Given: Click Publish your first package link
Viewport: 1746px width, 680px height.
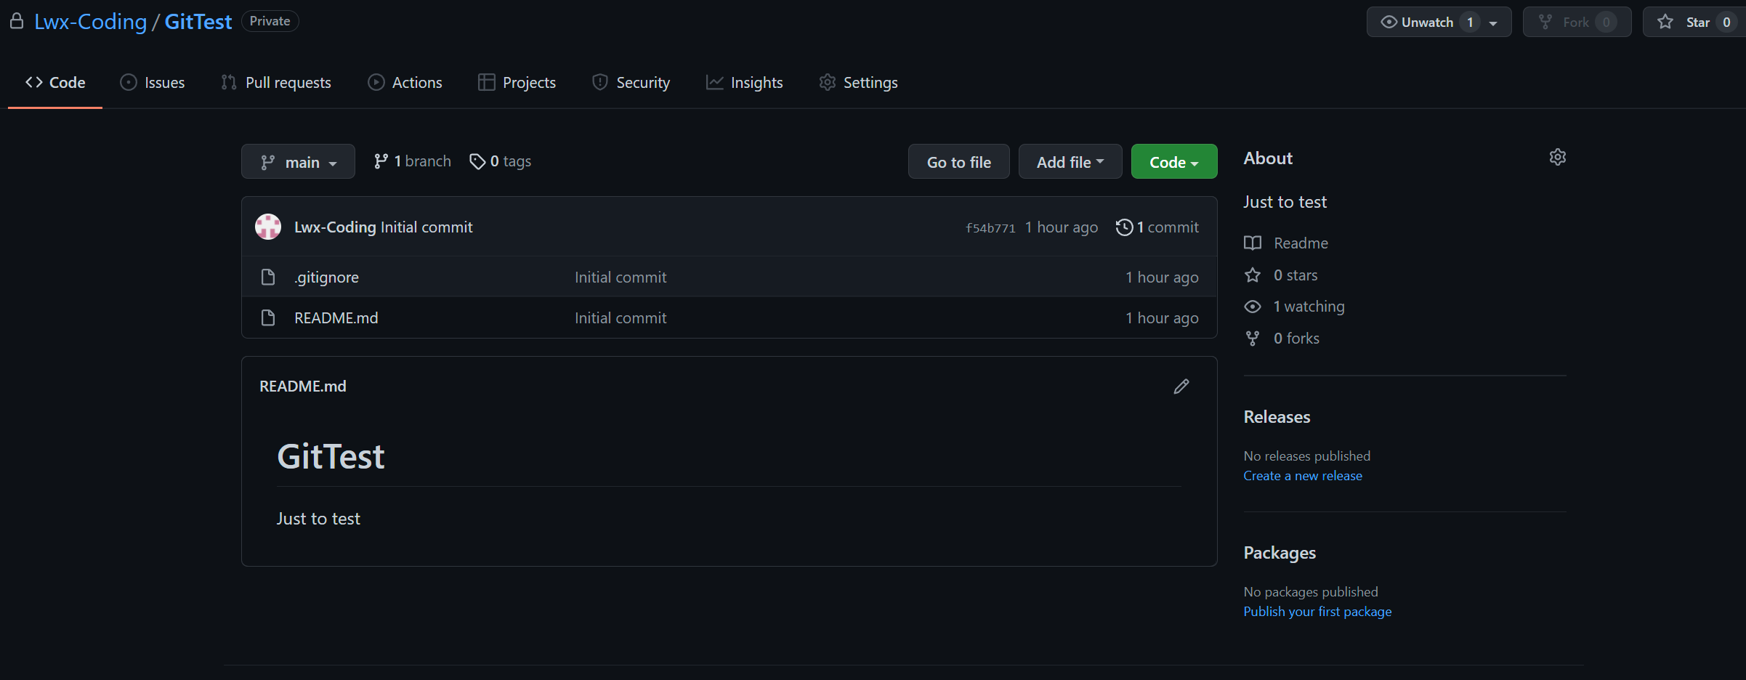Looking at the screenshot, I should click(1317, 612).
